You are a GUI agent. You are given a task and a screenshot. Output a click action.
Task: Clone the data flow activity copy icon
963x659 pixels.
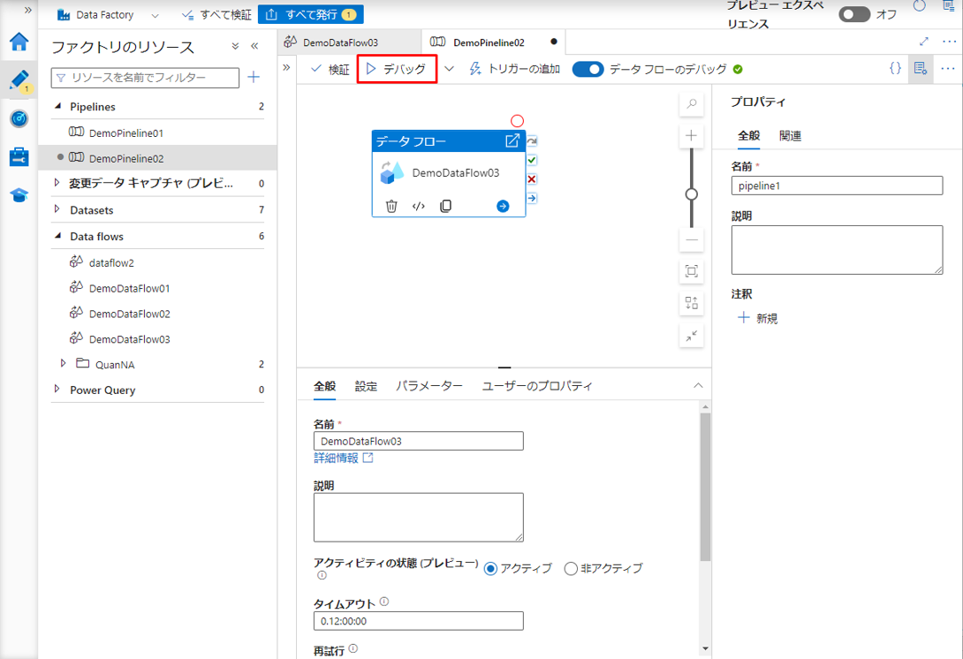coord(446,206)
